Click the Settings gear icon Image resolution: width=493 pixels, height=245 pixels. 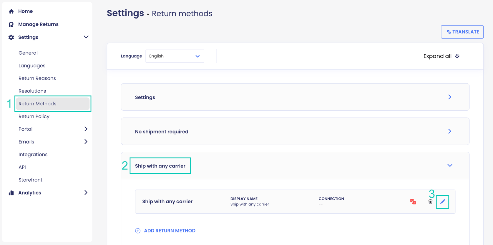point(11,37)
